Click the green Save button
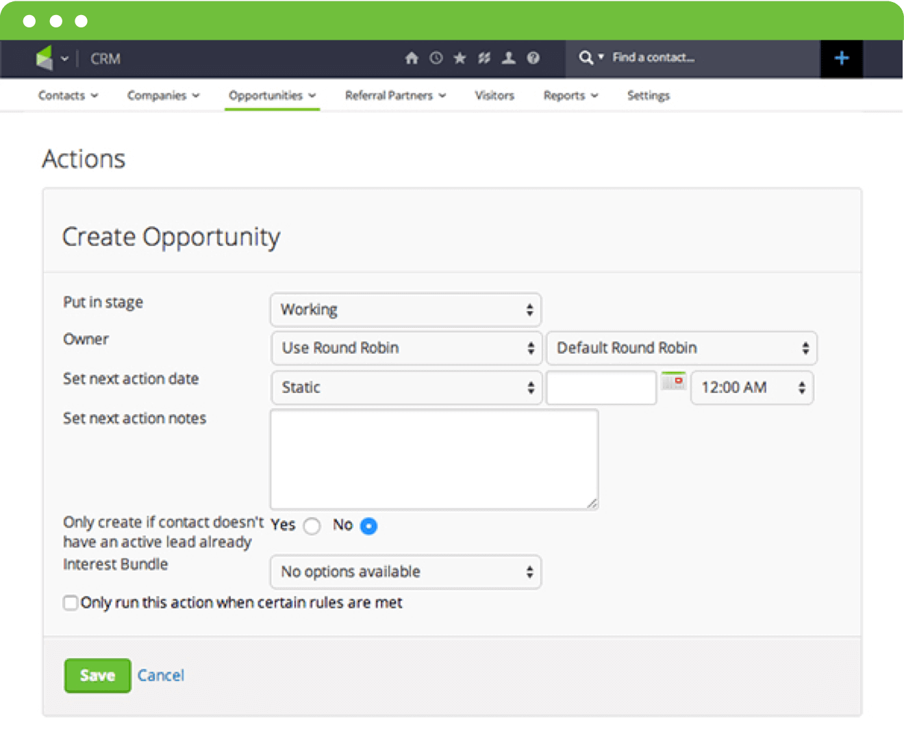This screenshot has width=904, height=738. click(x=97, y=676)
